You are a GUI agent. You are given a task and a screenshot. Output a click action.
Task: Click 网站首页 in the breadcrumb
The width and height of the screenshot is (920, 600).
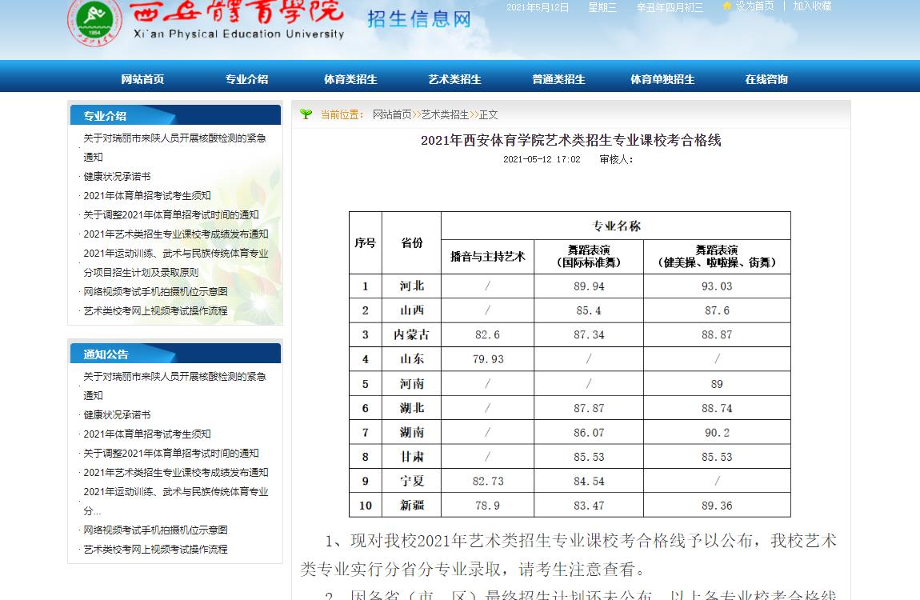(393, 114)
